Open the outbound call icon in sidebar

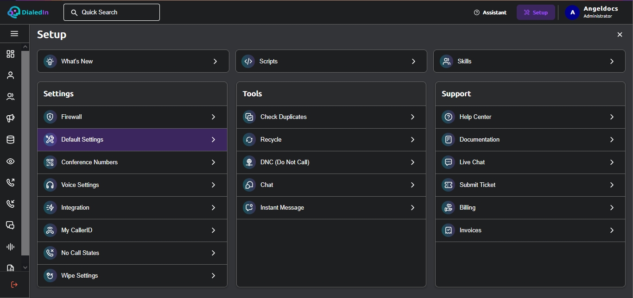10,182
